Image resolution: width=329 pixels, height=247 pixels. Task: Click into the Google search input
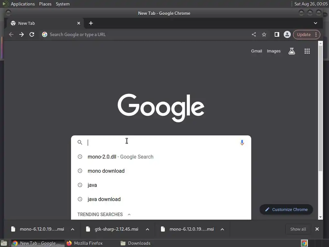click(162, 142)
